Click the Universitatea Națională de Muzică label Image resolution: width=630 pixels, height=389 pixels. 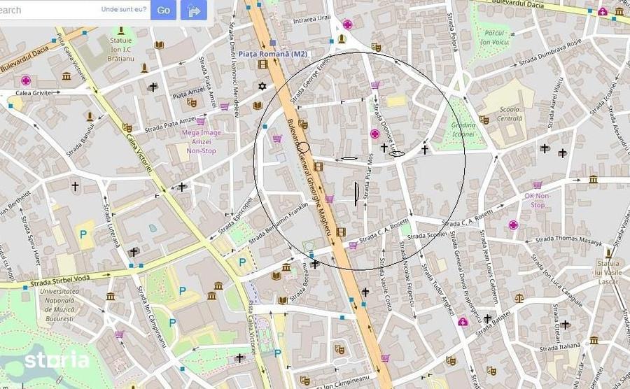pos(59,305)
